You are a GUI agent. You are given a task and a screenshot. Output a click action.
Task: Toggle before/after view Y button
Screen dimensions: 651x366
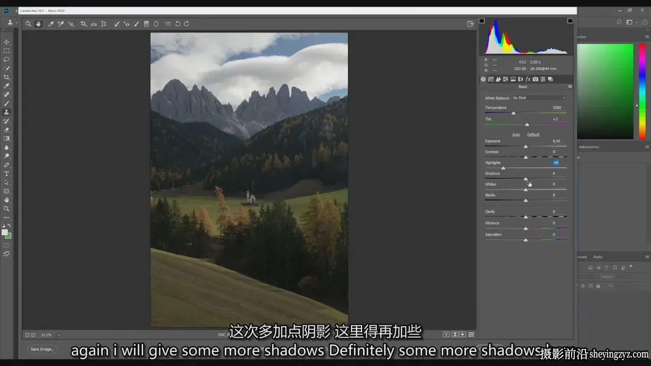click(x=446, y=334)
